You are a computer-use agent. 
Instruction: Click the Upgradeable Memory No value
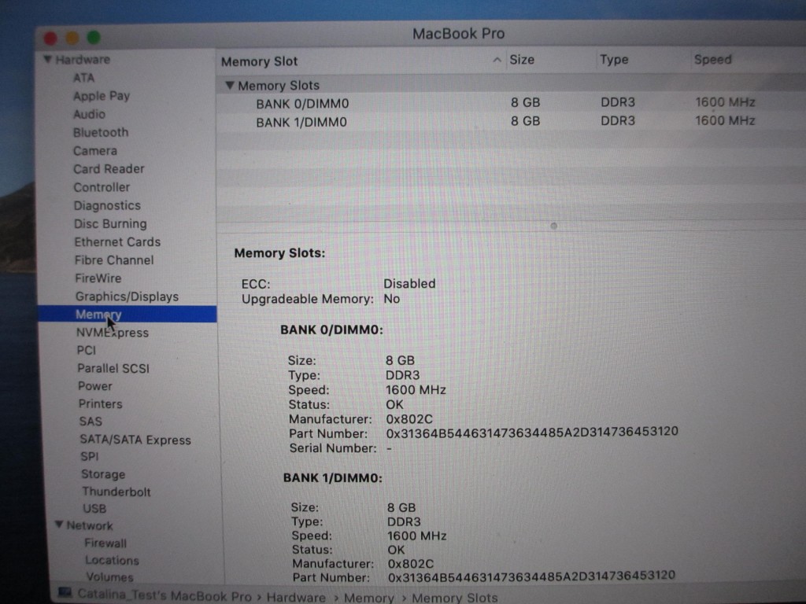point(392,299)
